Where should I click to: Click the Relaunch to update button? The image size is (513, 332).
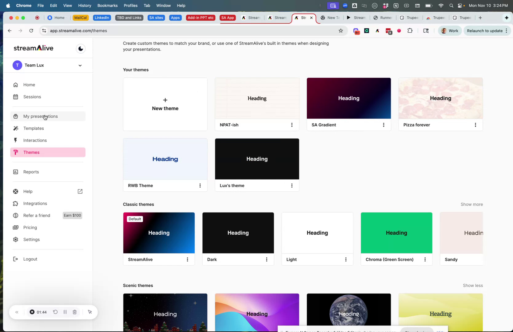[485, 30]
